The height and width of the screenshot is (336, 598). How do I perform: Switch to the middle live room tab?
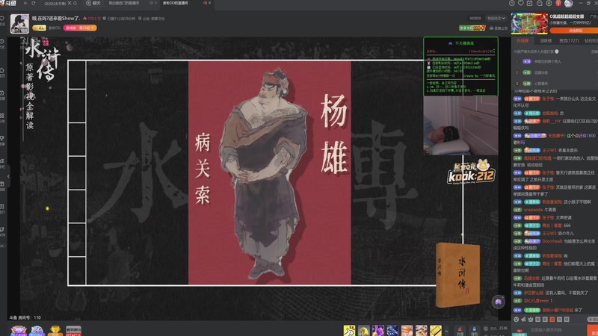pos(124,3)
